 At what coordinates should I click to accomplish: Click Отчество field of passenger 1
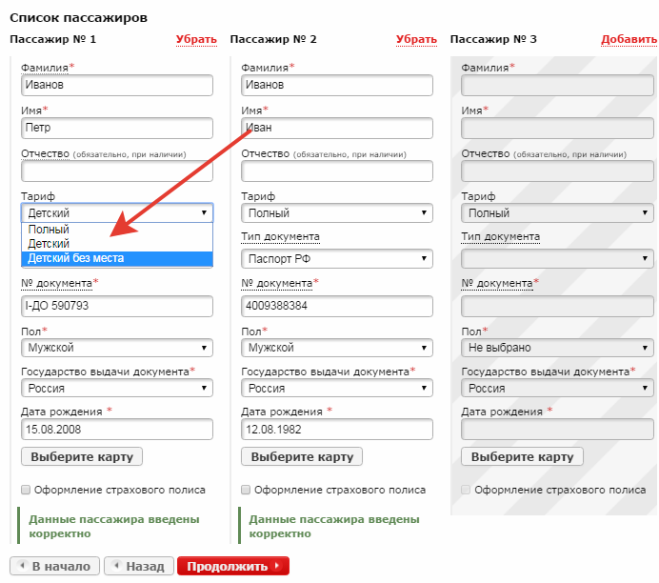(117, 171)
